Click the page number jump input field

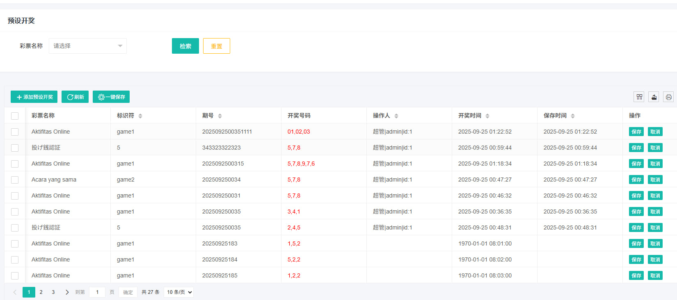(97, 292)
